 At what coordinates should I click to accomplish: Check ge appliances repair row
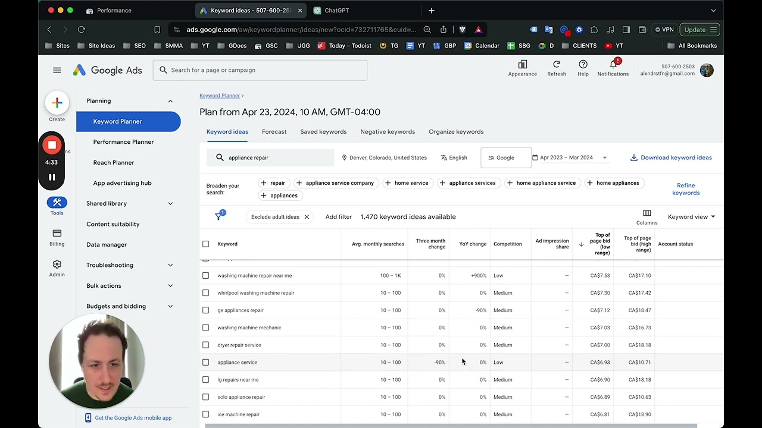[x=205, y=310]
